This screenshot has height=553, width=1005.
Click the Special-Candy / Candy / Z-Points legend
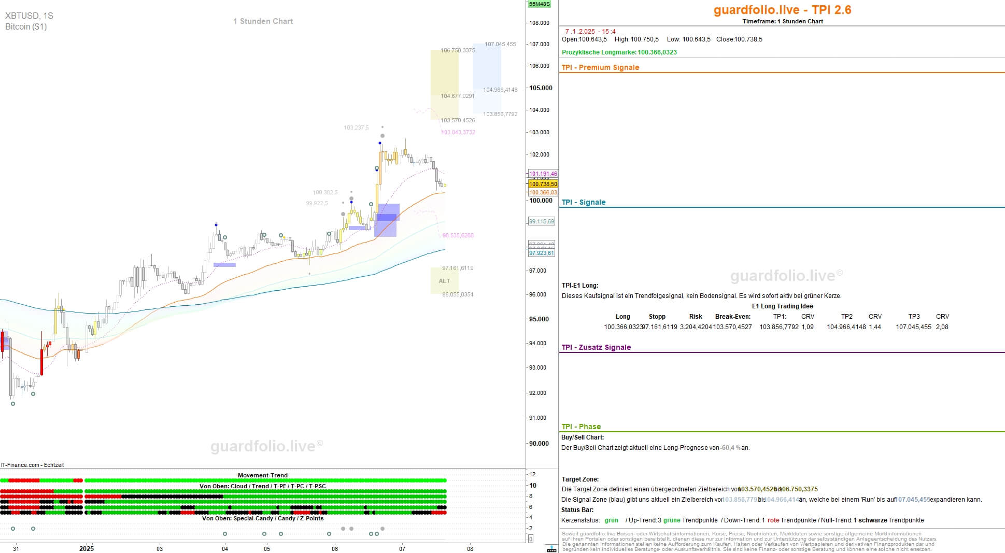(263, 518)
